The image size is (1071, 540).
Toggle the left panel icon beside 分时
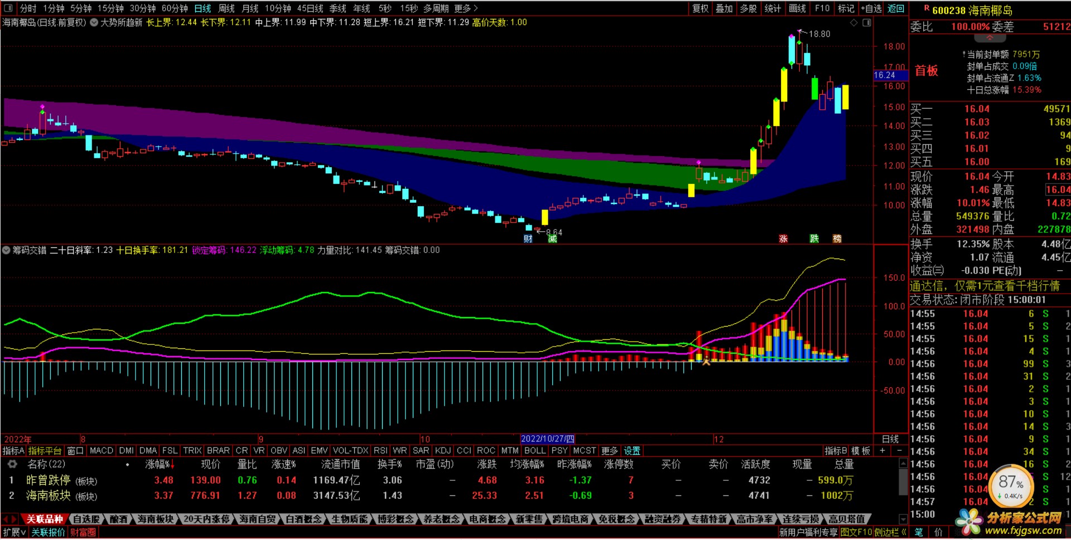tap(8, 8)
